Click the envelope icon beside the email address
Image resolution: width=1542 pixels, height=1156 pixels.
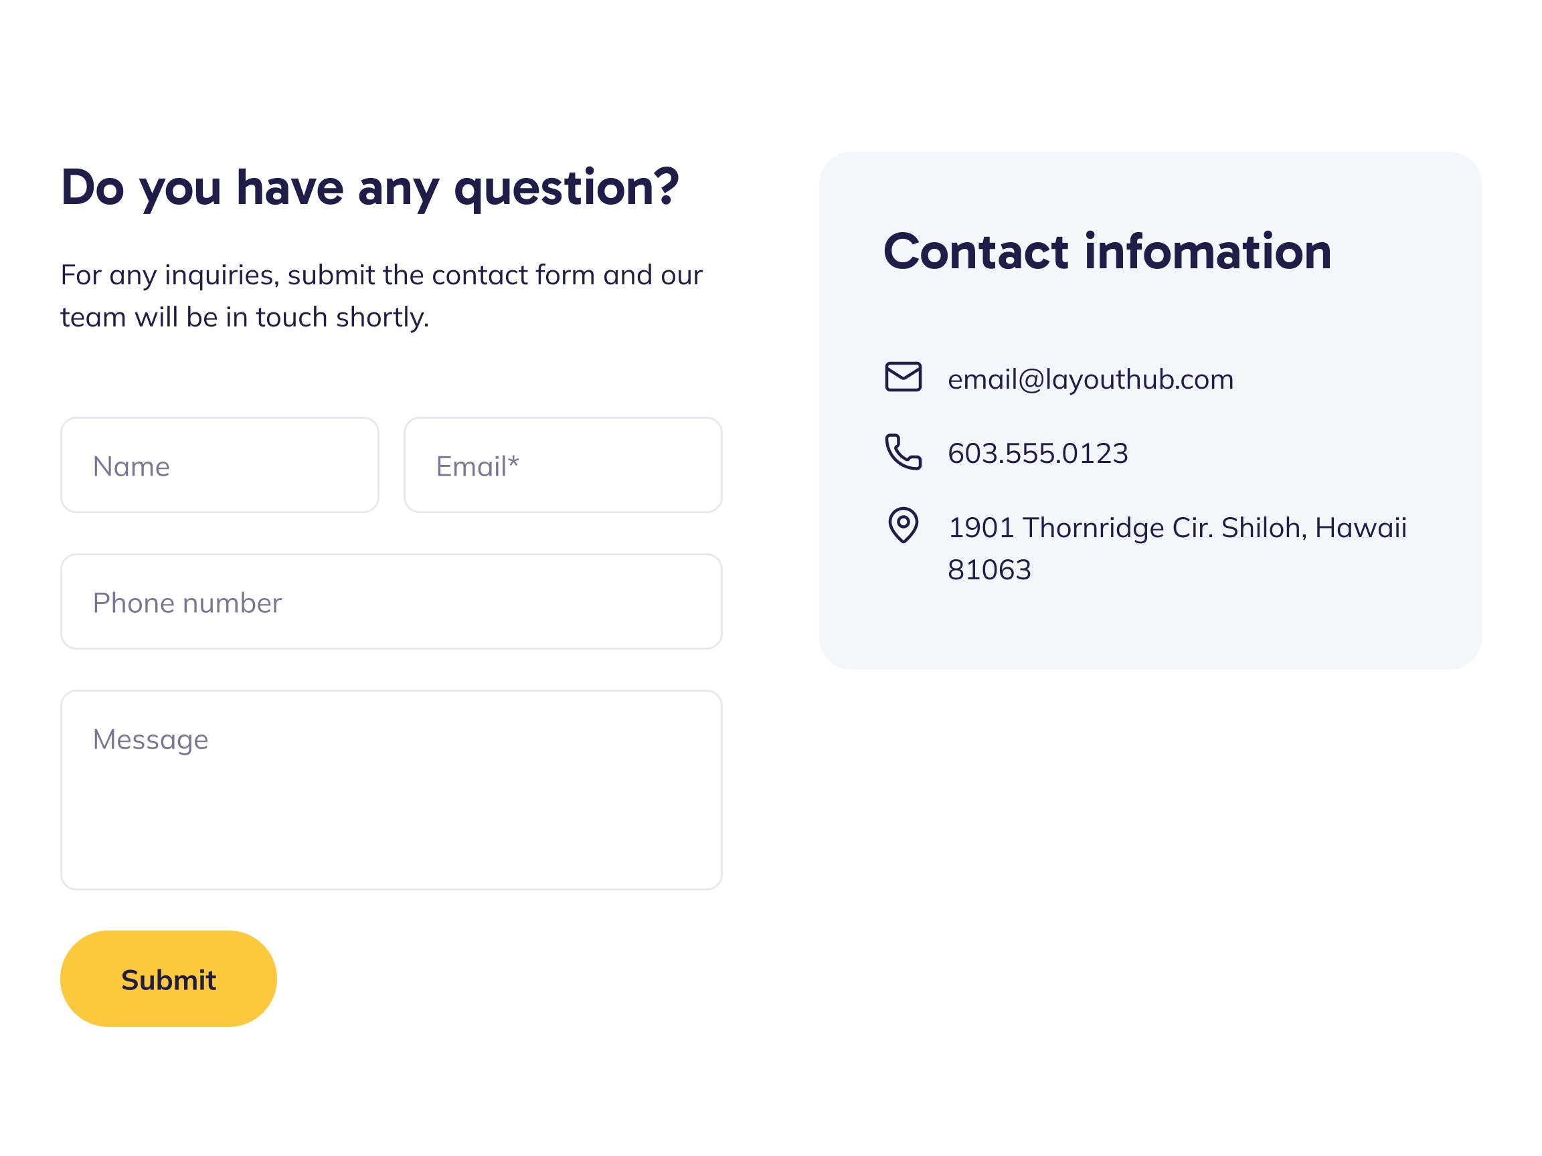coord(903,377)
